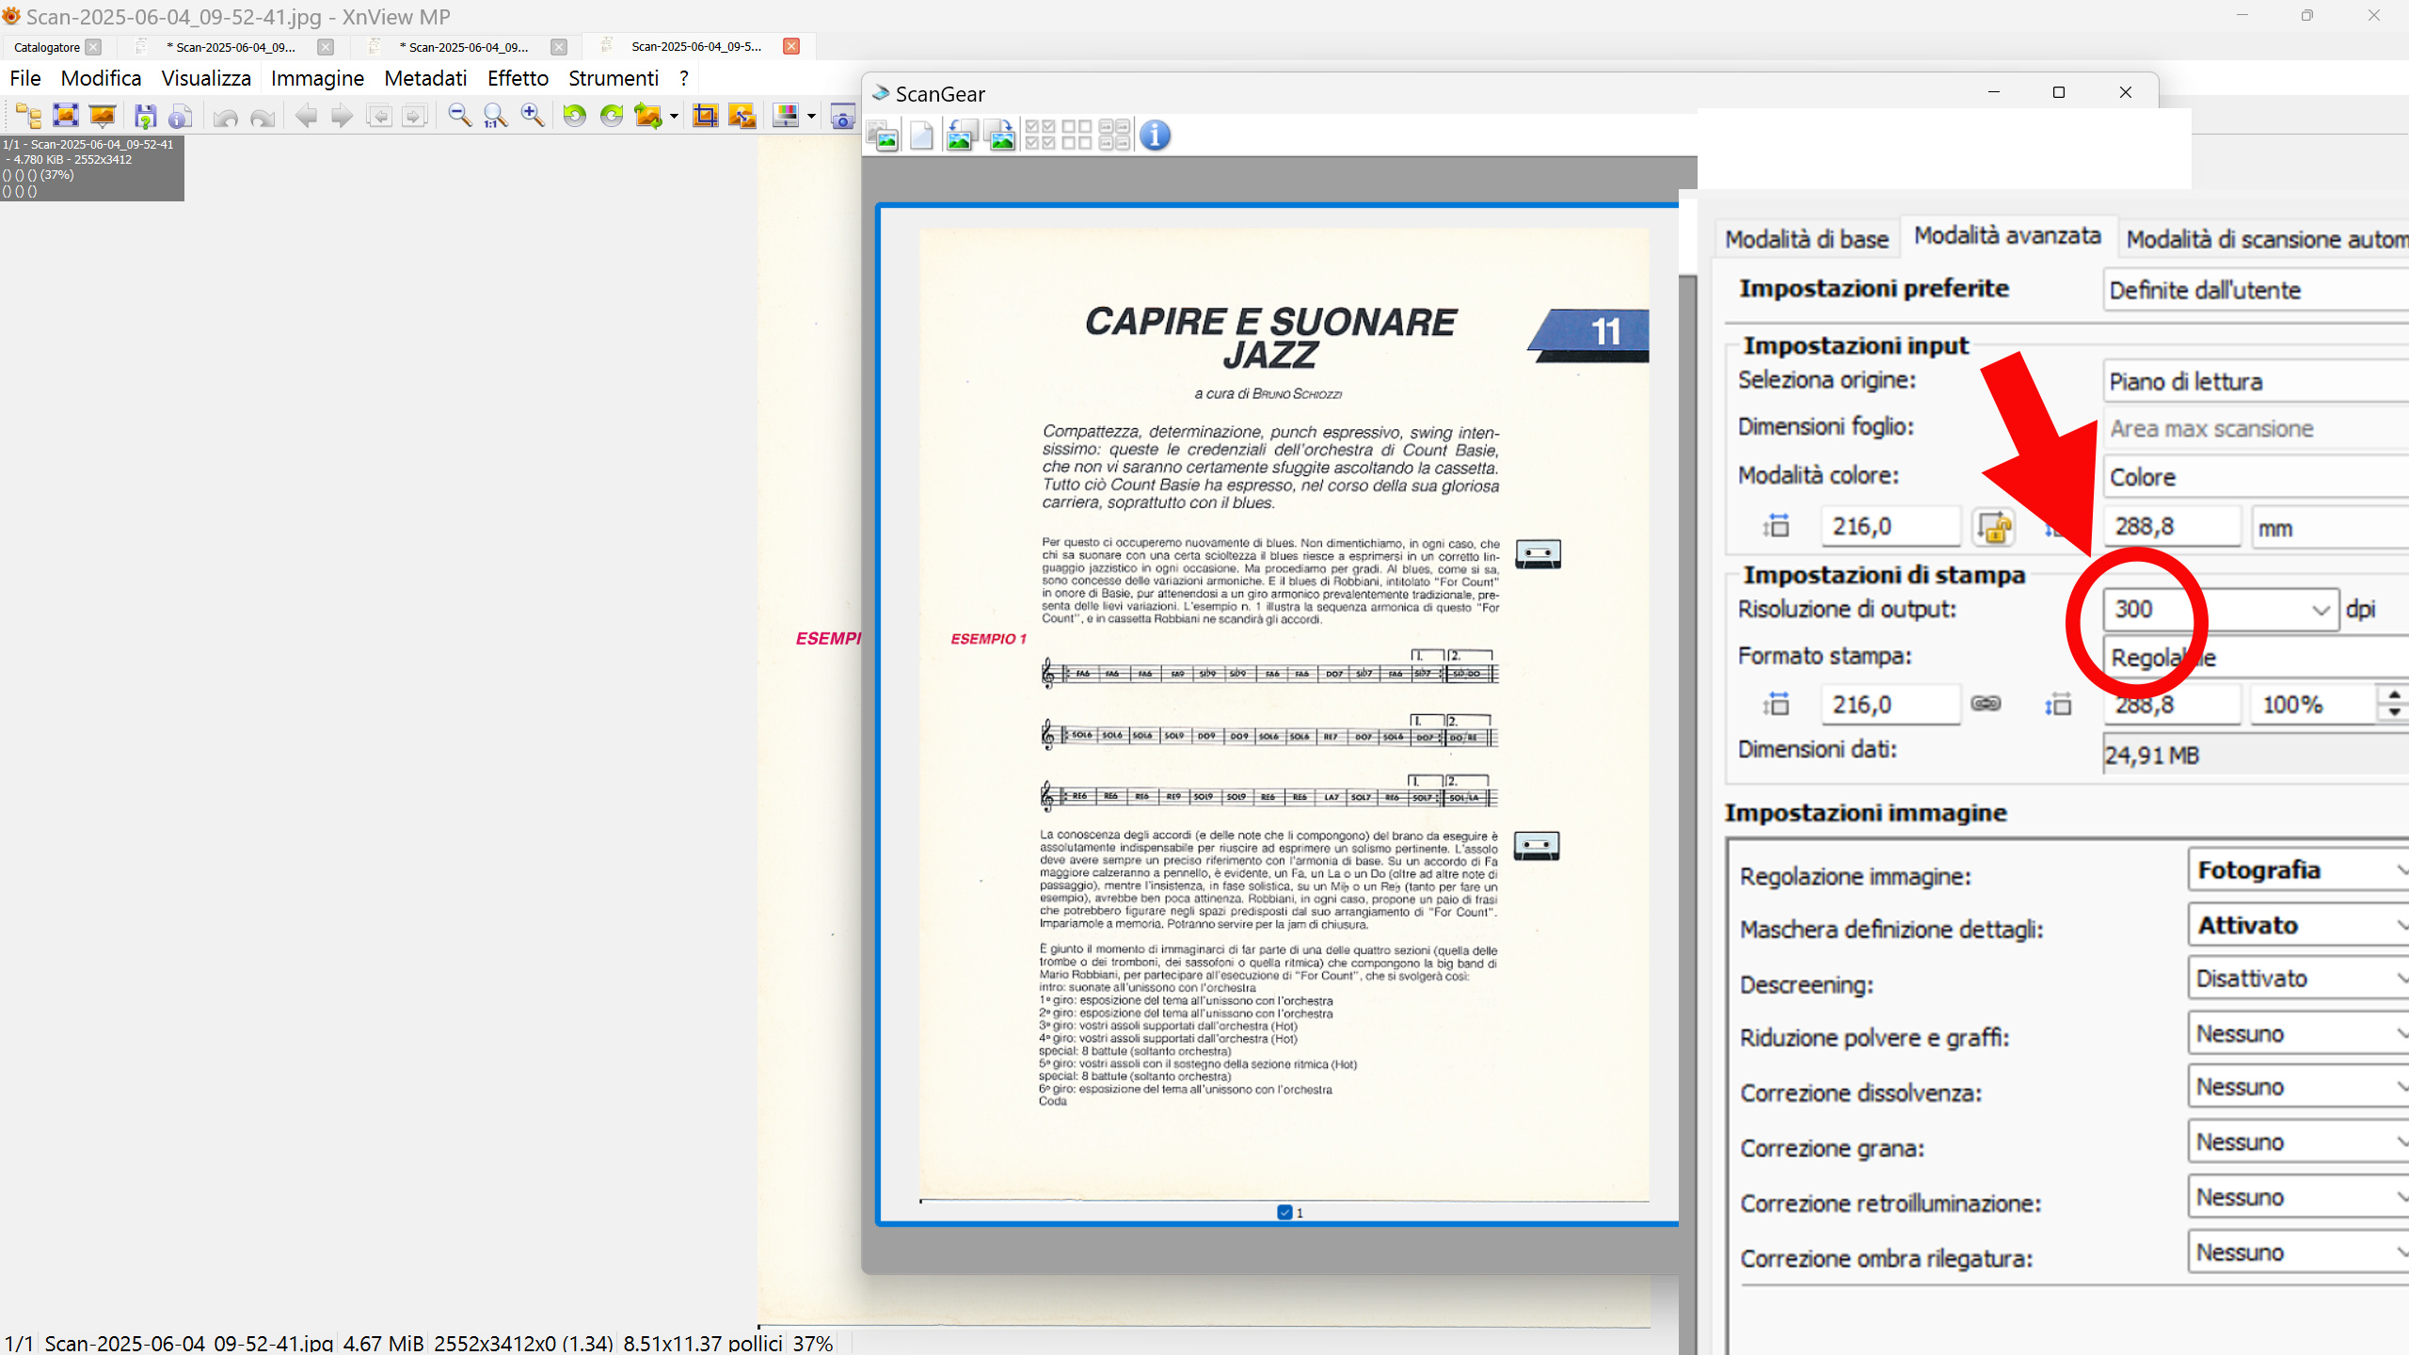The height and width of the screenshot is (1355, 2409).
Task: Close the active Scan-2025-06-04_09-5 tab
Action: (791, 46)
